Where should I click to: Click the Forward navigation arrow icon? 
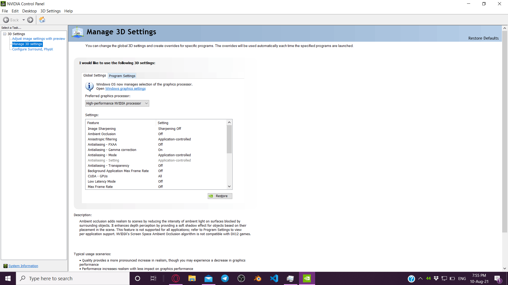(x=30, y=20)
